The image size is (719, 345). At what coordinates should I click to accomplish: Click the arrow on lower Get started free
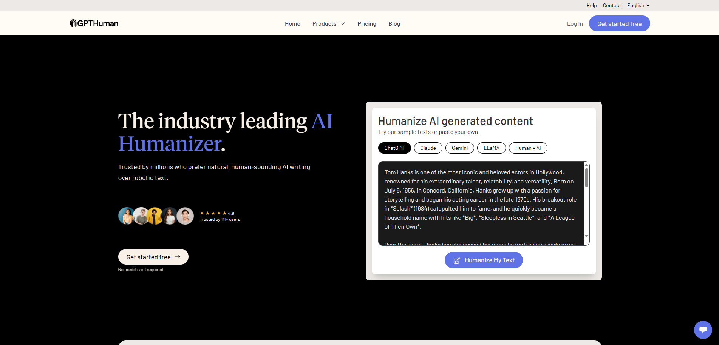(x=178, y=257)
